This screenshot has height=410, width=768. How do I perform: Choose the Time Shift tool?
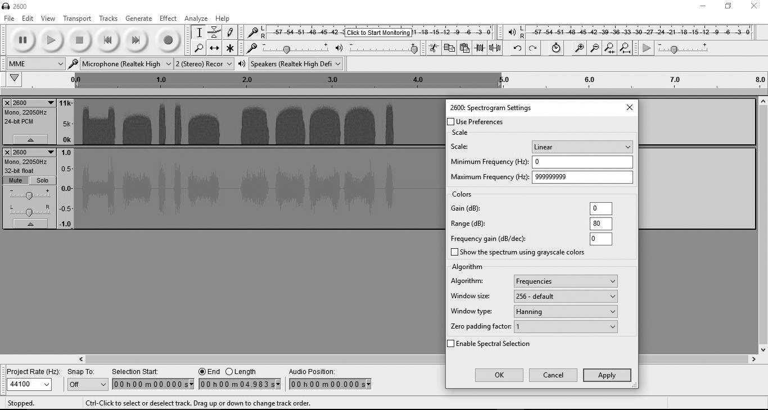[x=214, y=48]
